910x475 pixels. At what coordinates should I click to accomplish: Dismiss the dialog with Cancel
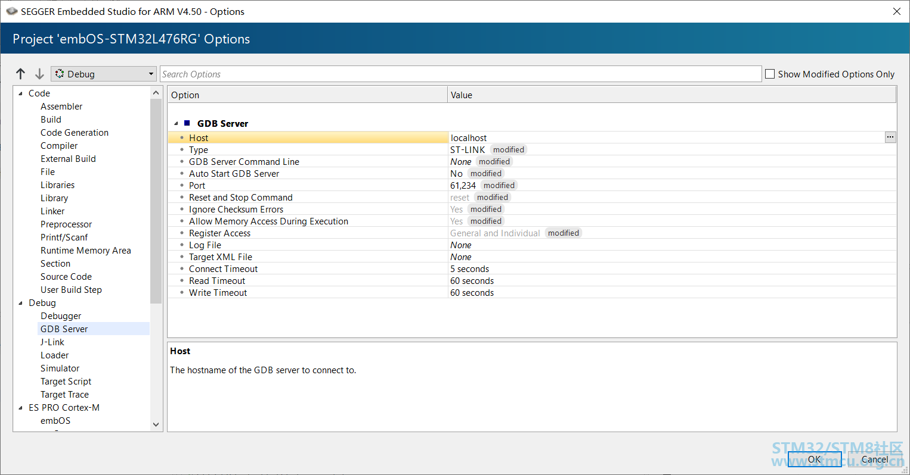(875, 460)
